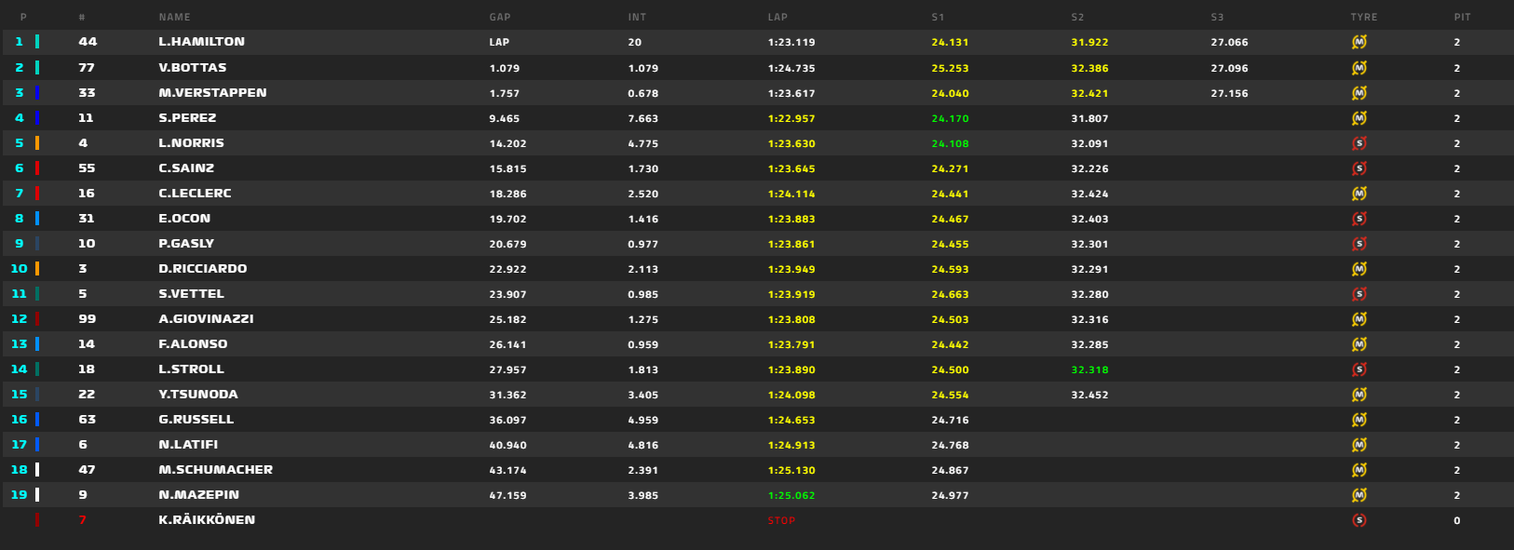Viewport: 1514px width, 550px height.
Task: Click Hamilton's medium tyre icon
Action: pyautogui.click(x=1359, y=42)
